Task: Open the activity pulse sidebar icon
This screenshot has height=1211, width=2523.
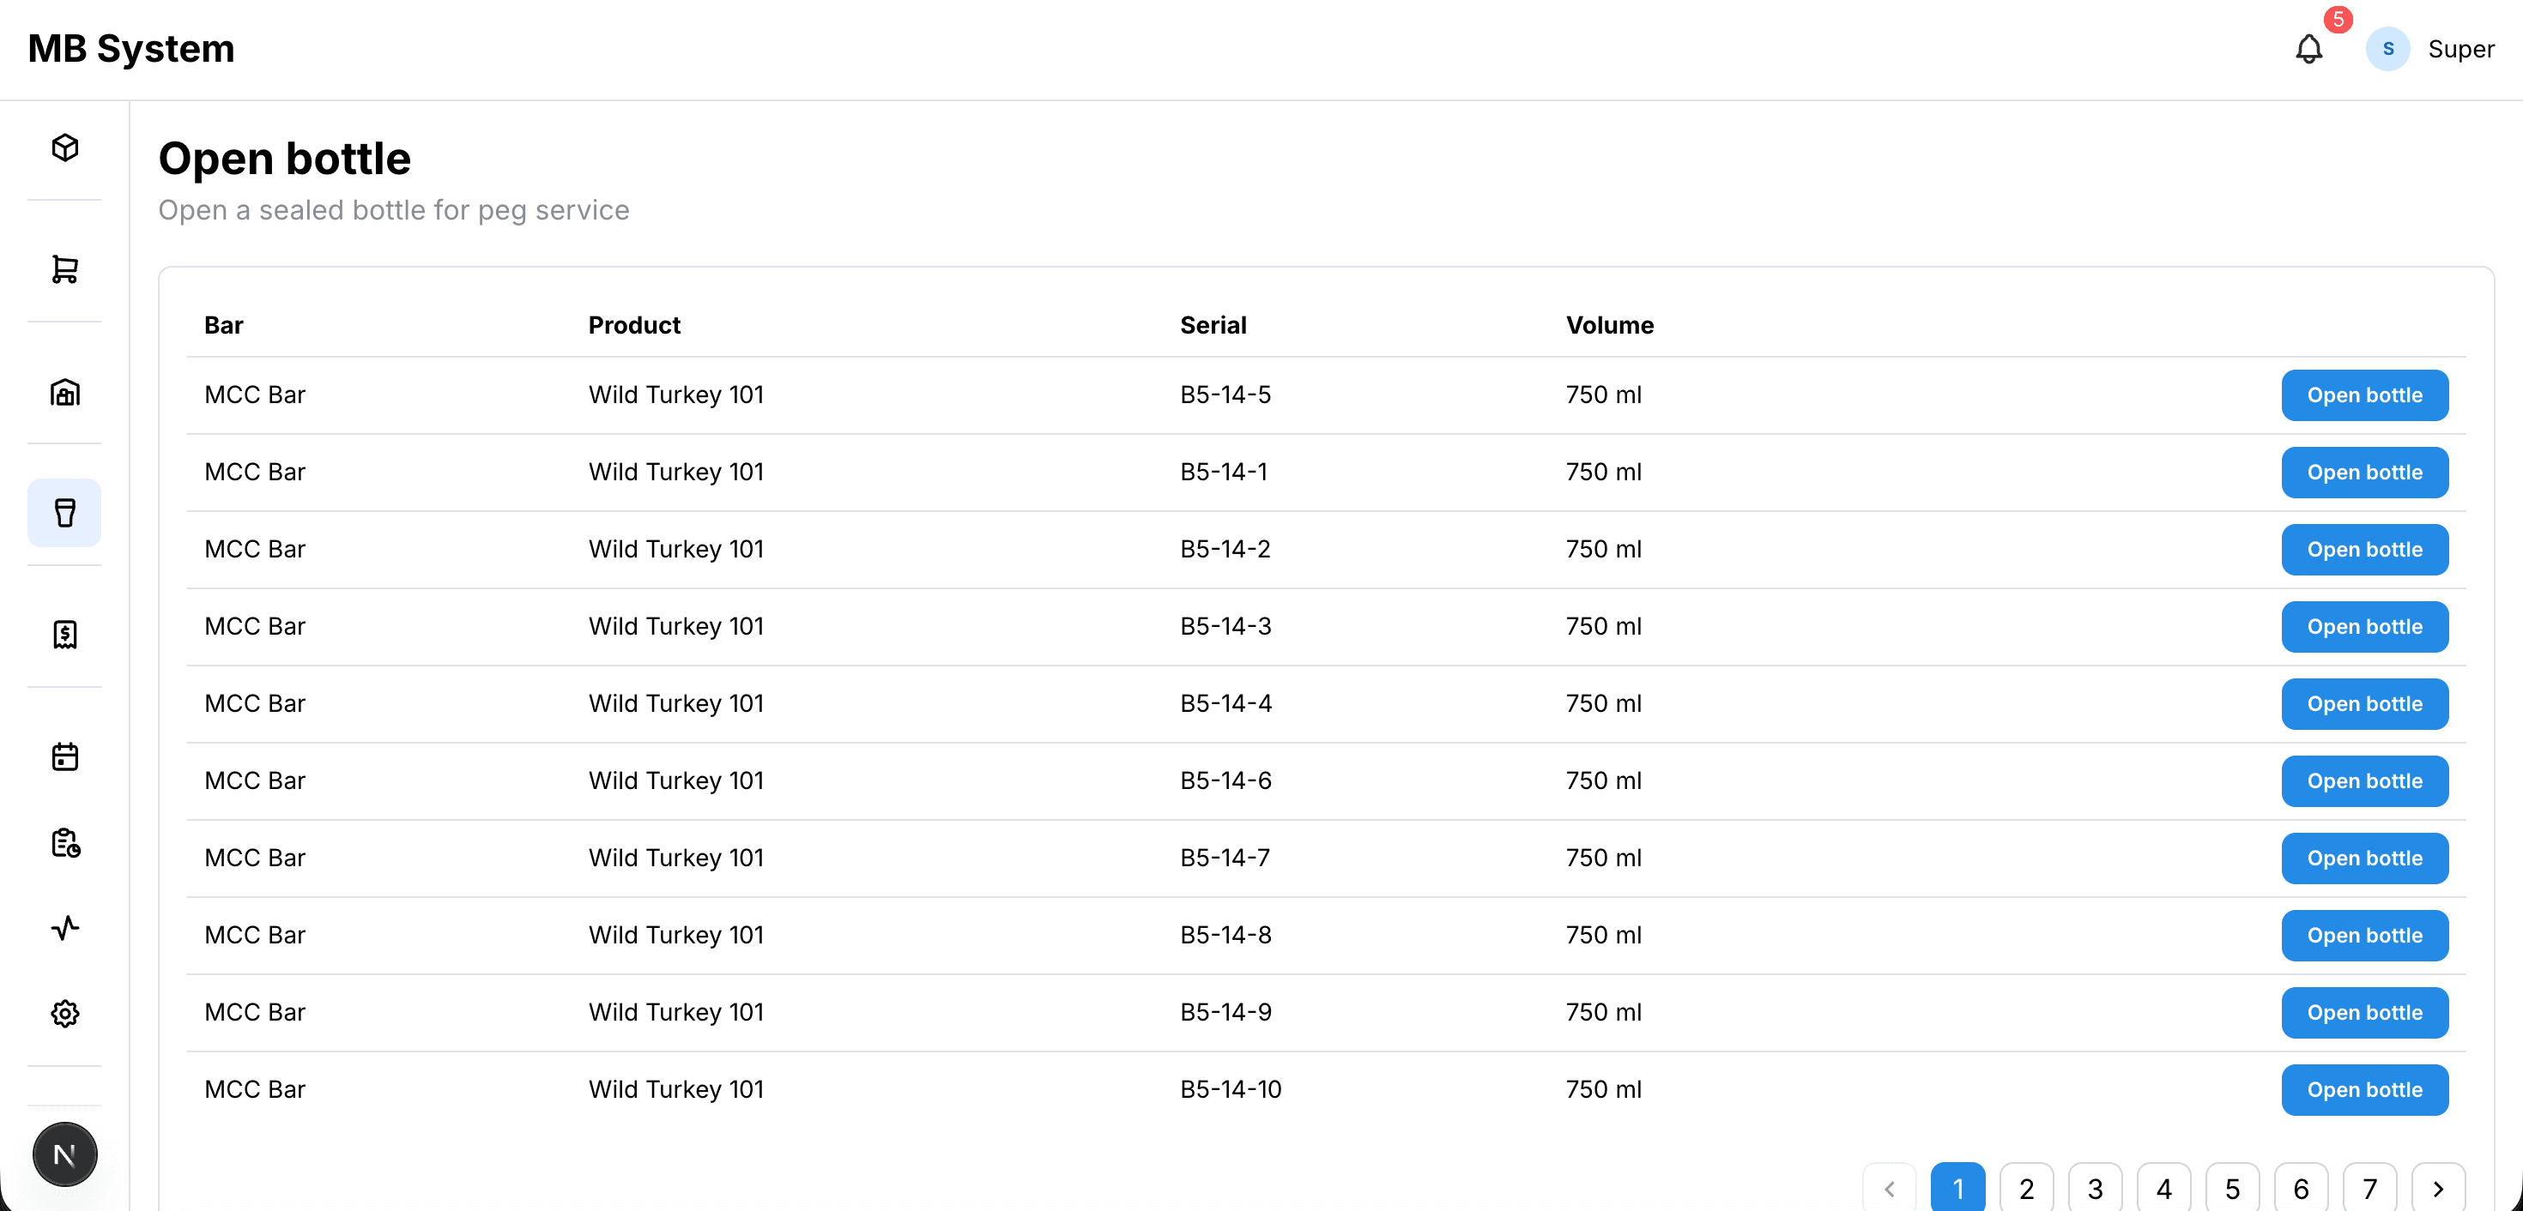Action: tap(64, 928)
